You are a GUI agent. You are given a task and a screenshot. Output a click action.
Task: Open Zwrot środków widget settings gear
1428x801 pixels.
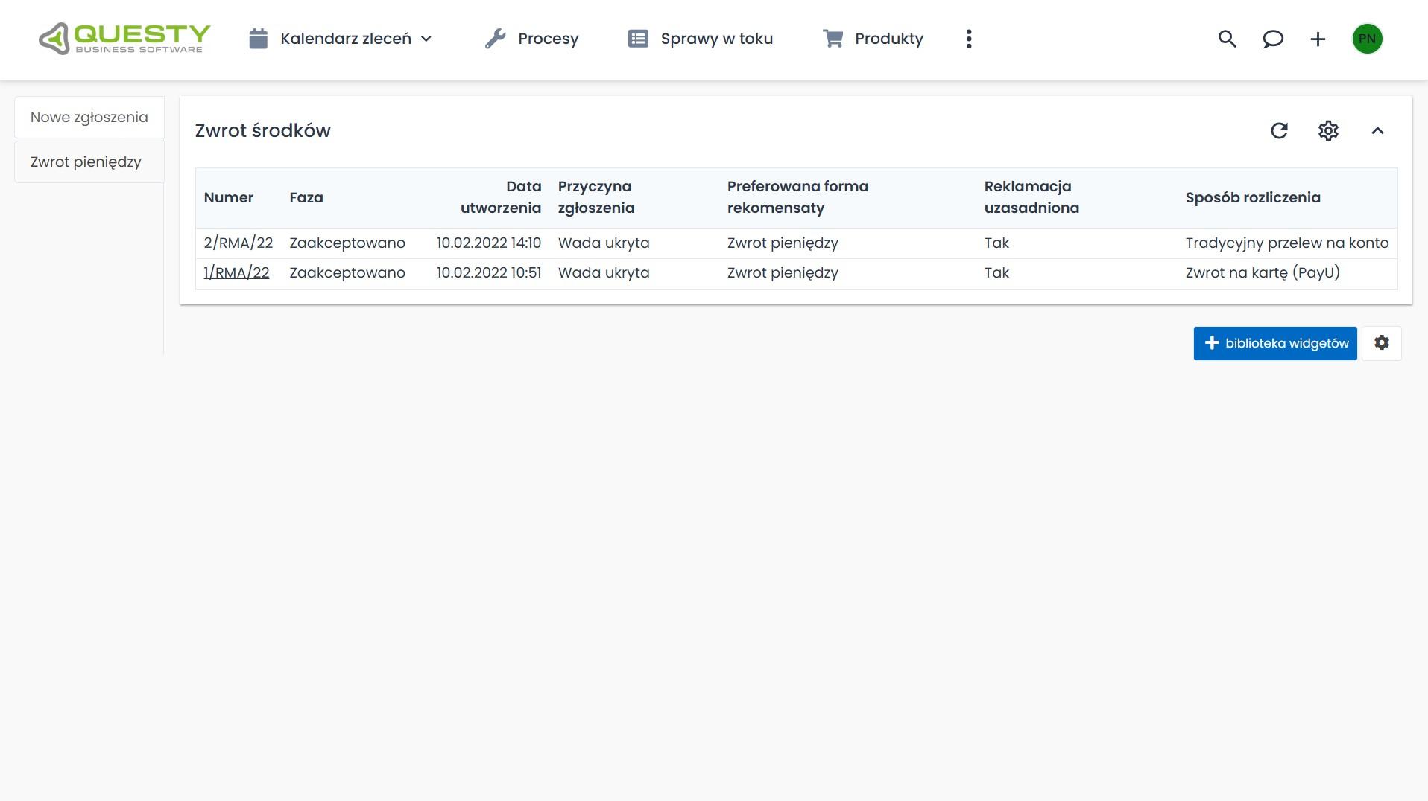click(1328, 131)
